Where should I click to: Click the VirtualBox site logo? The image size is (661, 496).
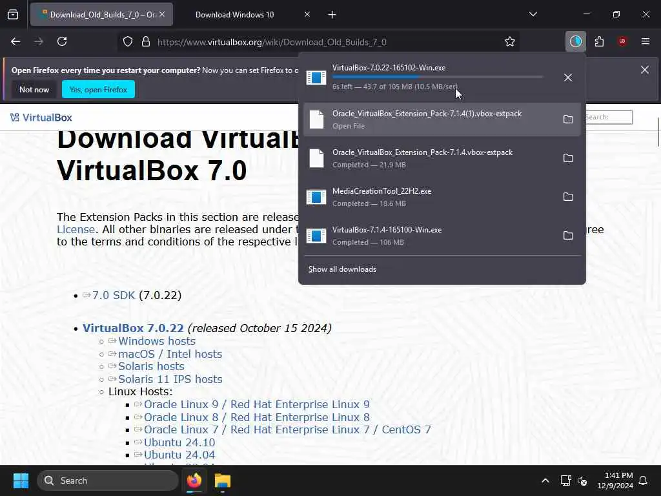[x=41, y=118]
